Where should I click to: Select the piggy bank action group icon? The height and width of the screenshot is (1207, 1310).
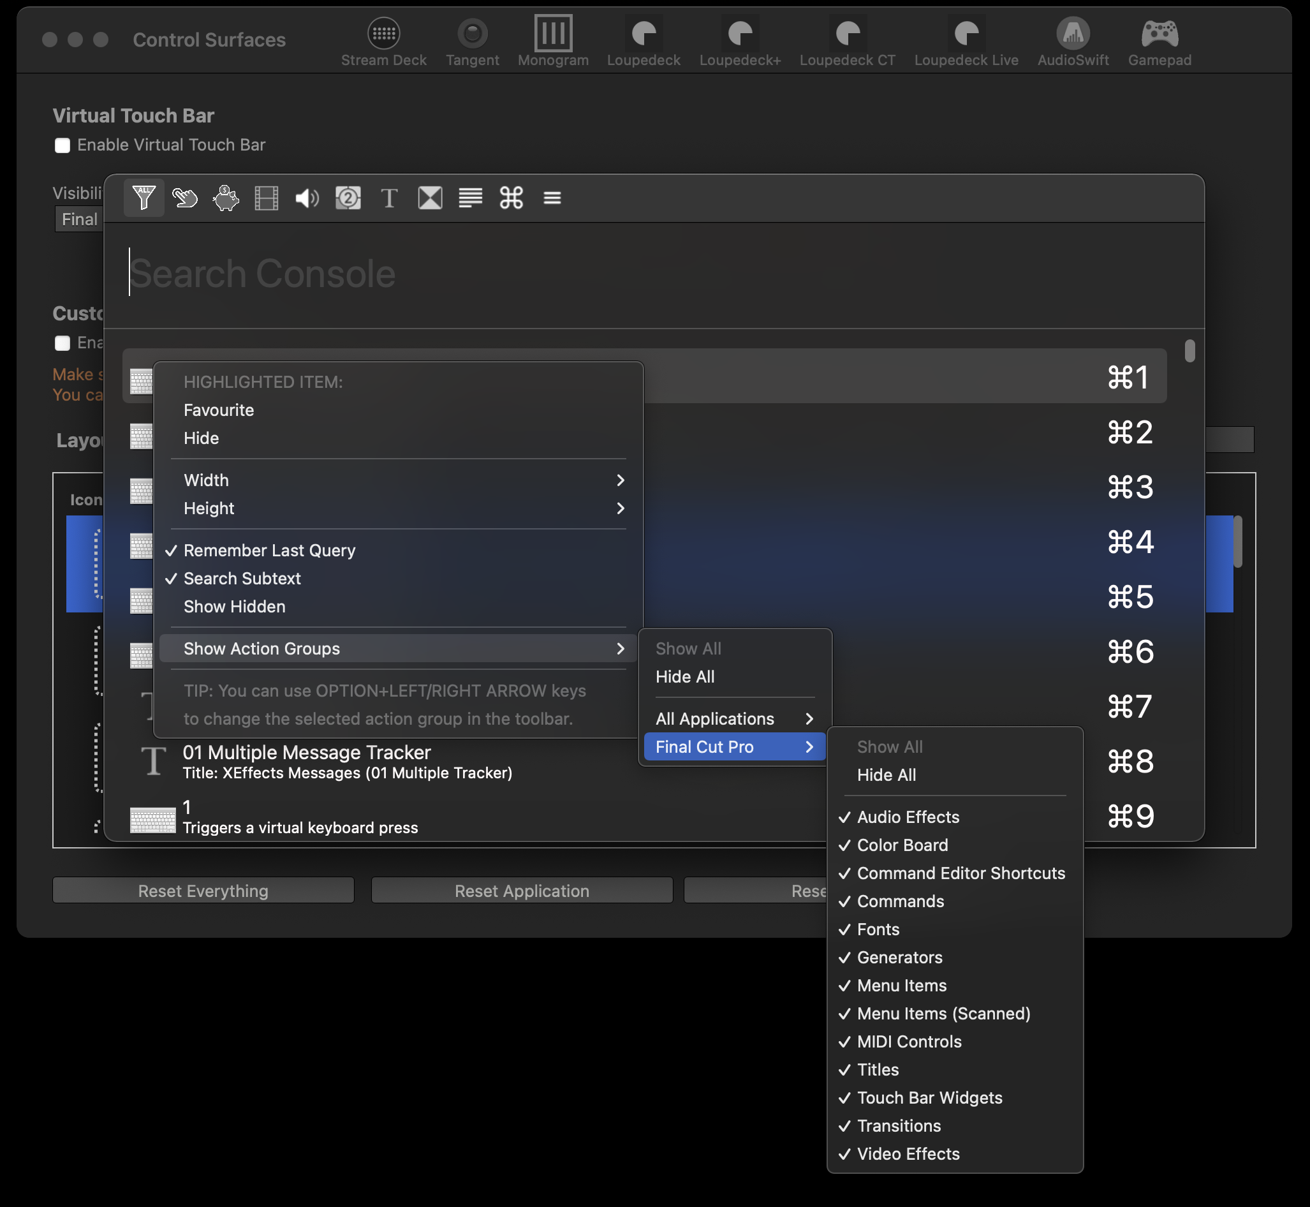[x=226, y=197]
